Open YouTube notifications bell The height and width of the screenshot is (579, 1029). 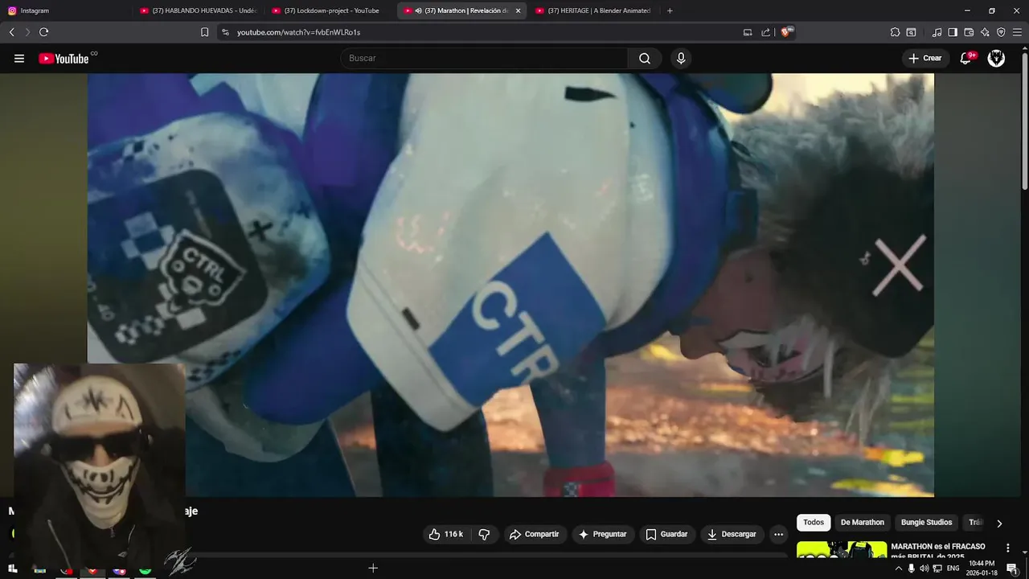966,58
